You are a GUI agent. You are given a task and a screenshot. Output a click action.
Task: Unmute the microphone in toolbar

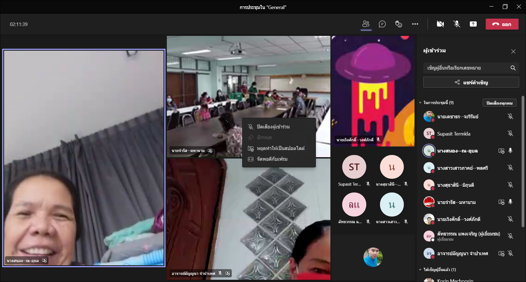point(457,24)
